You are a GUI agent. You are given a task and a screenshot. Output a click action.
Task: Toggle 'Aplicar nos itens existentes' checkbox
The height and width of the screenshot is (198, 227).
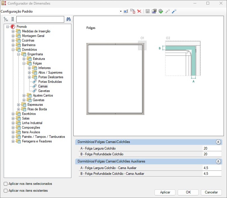tap(6, 191)
